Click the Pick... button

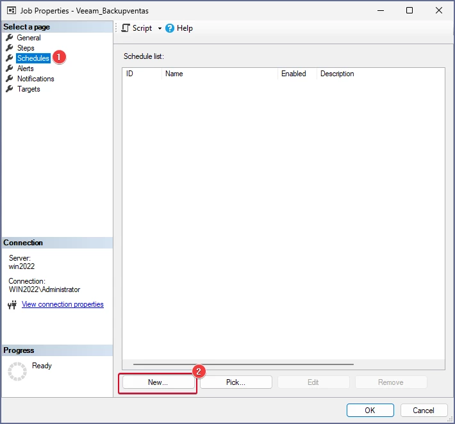pos(236,382)
